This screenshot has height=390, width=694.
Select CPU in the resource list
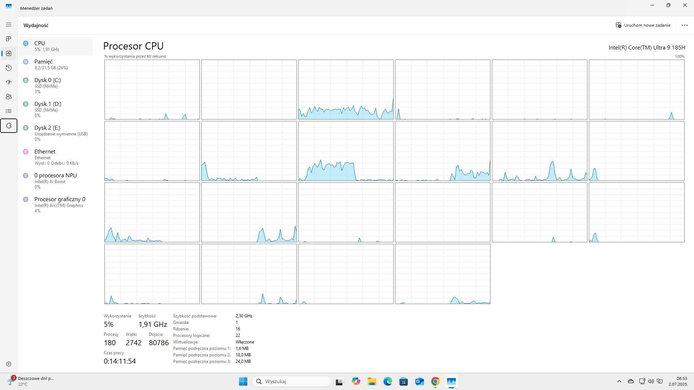[56, 46]
